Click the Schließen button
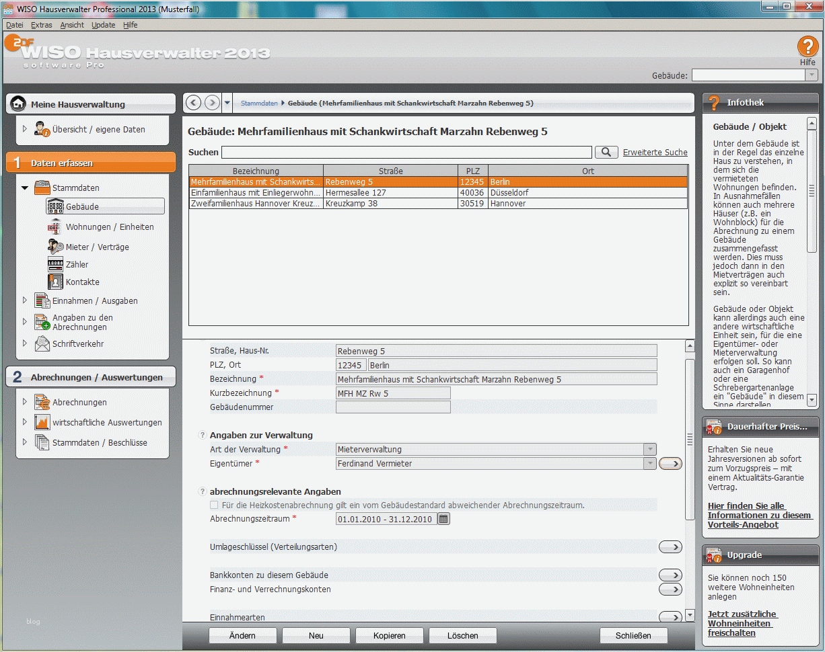 633,635
